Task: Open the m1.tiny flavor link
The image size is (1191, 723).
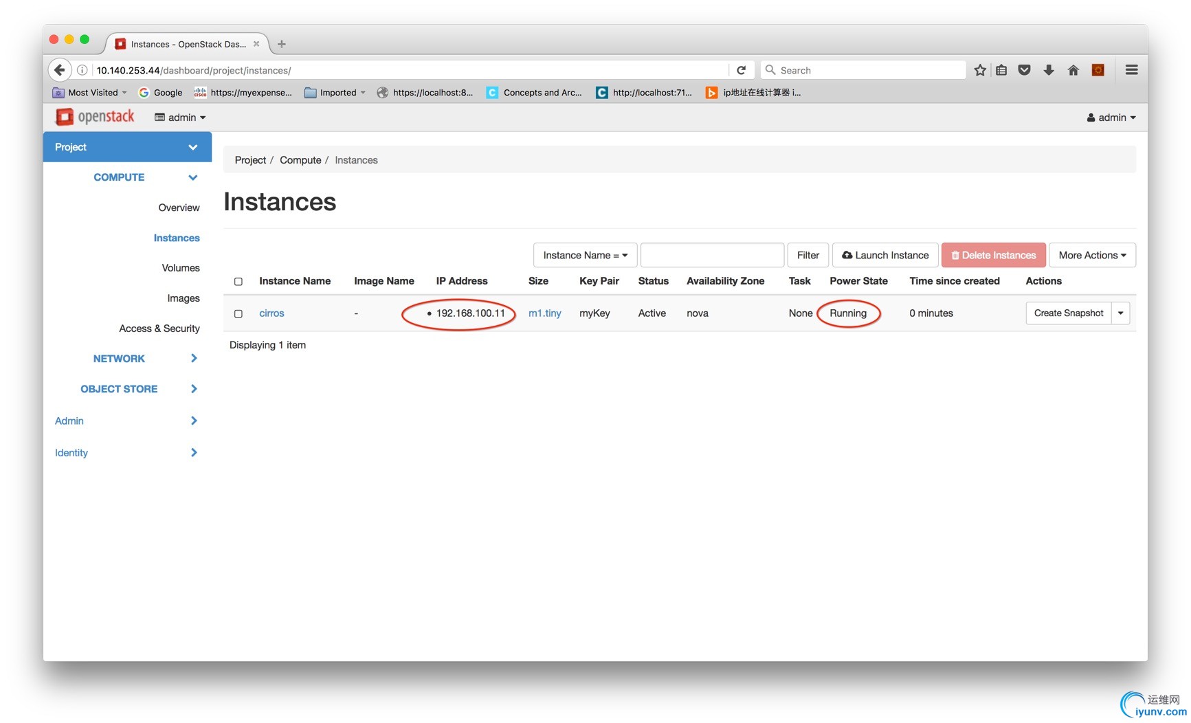Action: (545, 313)
